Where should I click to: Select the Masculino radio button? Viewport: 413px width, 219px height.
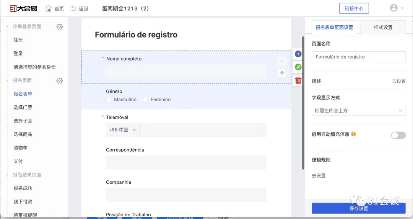coord(109,100)
